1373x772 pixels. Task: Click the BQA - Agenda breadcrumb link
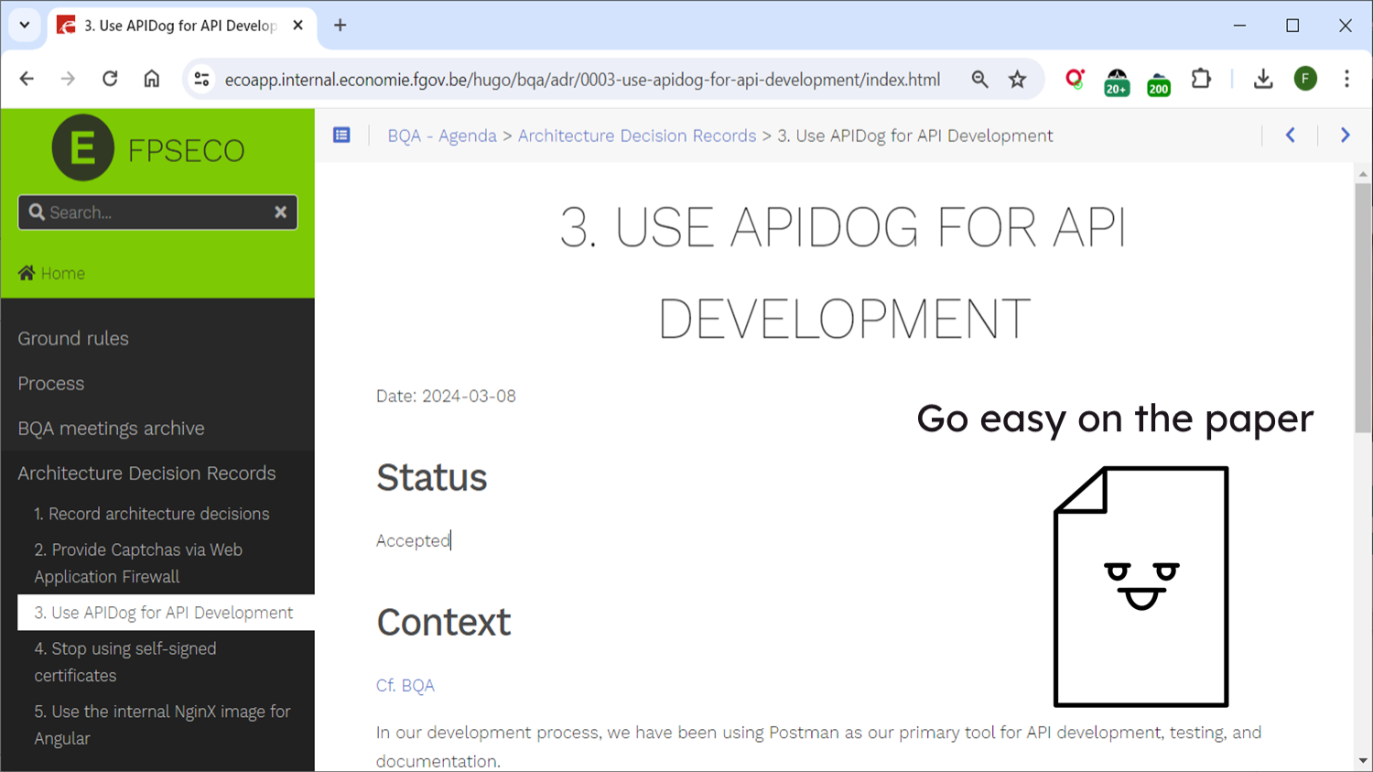[x=441, y=136]
